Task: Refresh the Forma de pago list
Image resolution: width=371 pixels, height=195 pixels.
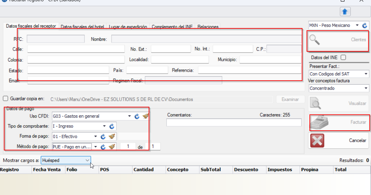Action: pos(103,137)
